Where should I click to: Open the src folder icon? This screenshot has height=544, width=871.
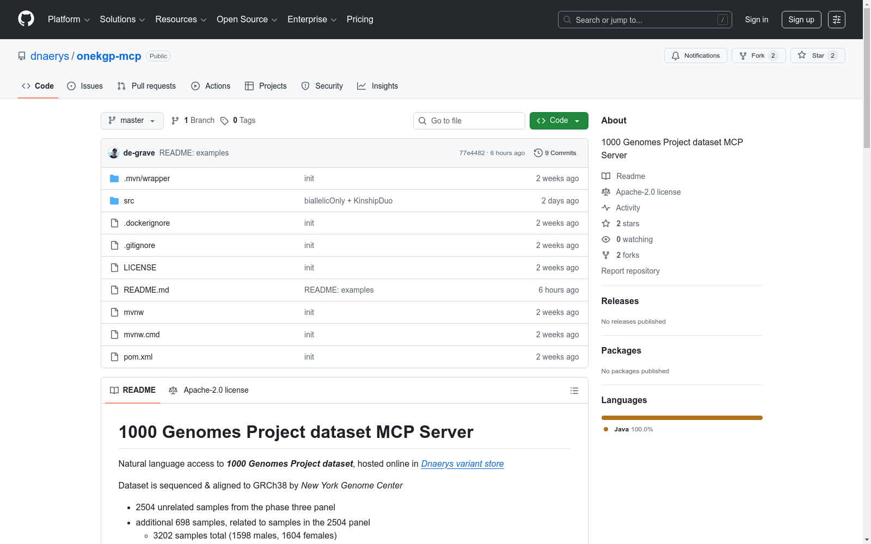click(x=114, y=201)
